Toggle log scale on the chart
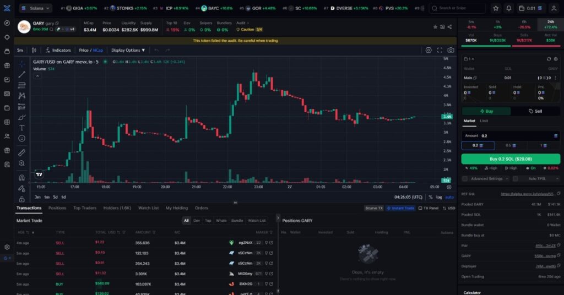Viewport: 564px width, 295px height. pos(439,197)
